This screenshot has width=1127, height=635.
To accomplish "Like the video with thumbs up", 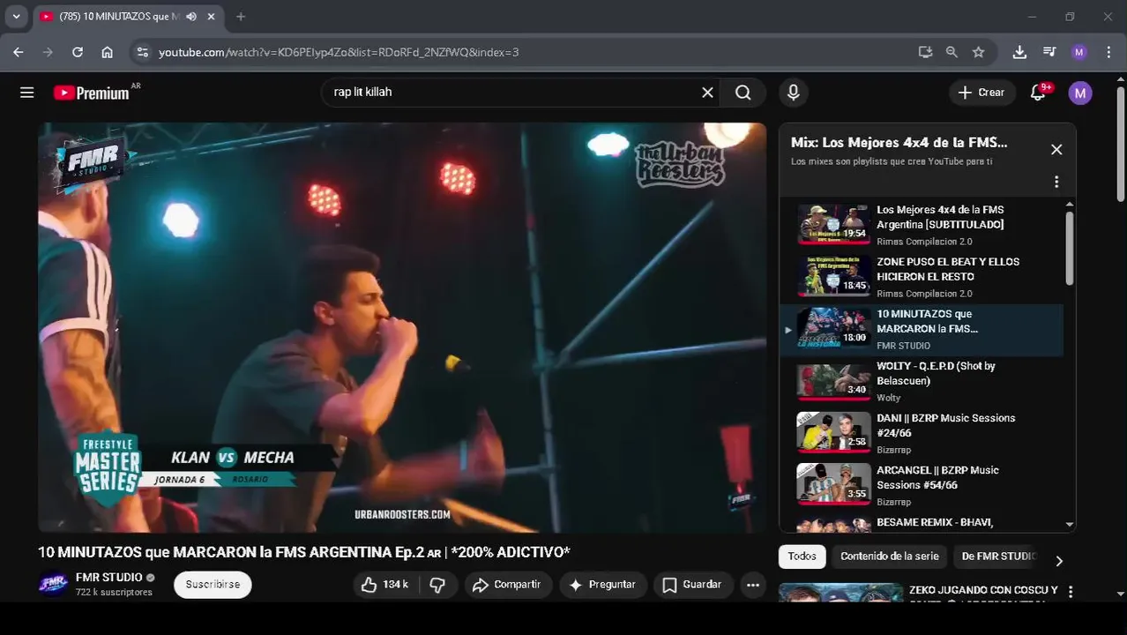I will point(385,585).
